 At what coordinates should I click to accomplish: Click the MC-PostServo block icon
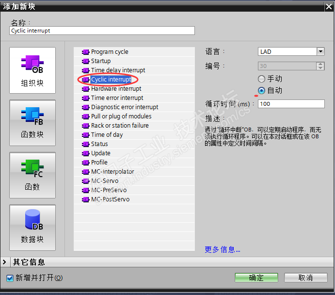[85, 199]
